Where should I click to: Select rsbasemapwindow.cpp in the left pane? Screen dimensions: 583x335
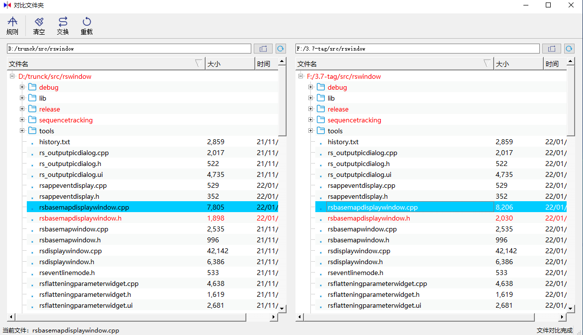[x=73, y=229]
